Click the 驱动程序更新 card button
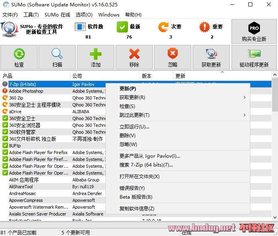Viewport: 278px width, 236px height. tap(254, 57)
